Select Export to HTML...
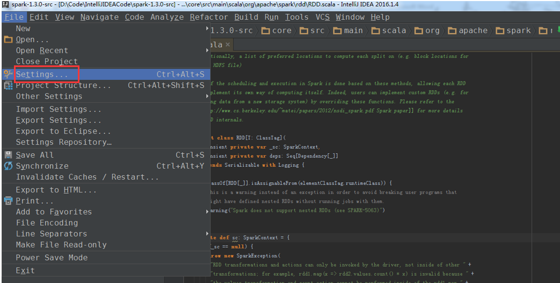The image size is (560, 283). click(106, 190)
